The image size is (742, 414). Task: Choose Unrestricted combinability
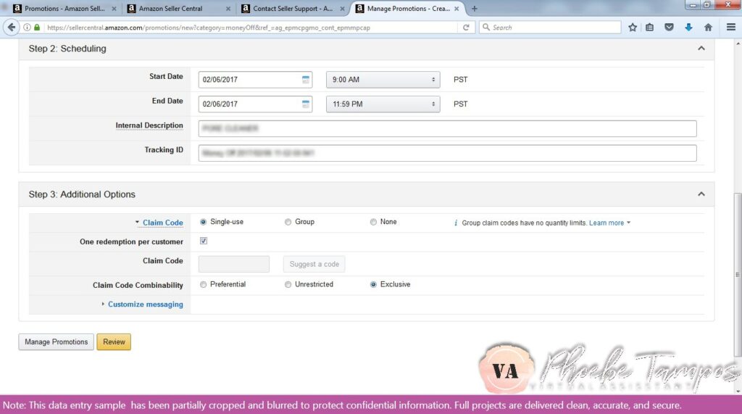tap(288, 284)
